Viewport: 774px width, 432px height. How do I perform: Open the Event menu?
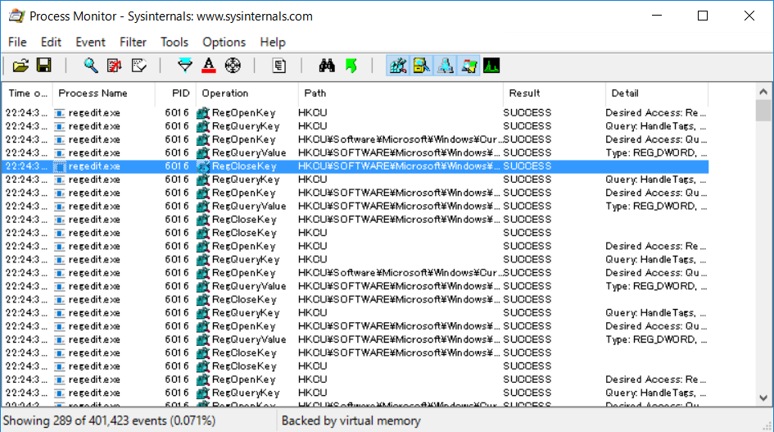coord(90,42)
